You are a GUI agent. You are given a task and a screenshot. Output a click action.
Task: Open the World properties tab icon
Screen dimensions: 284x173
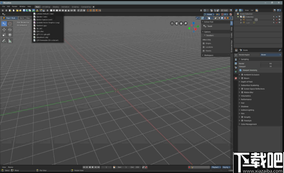point(236,72)
